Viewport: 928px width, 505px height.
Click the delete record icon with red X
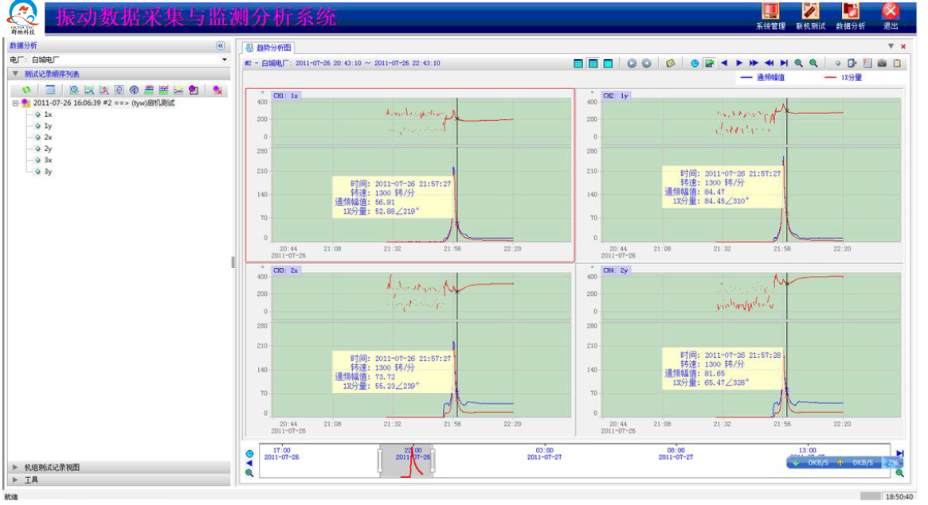tap(217, 91)
